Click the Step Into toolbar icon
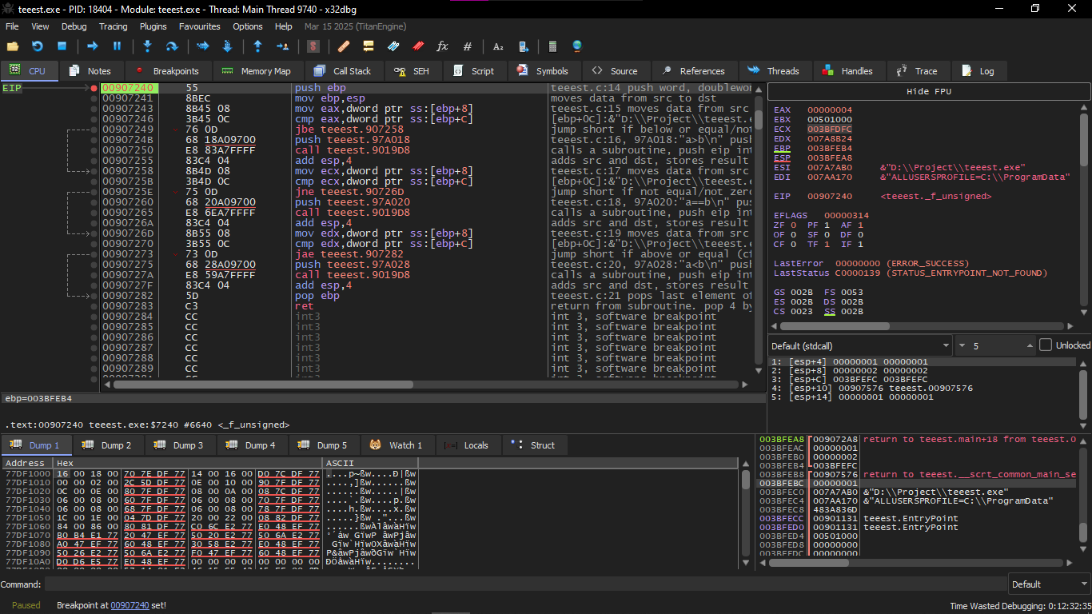The width and height of the screenshot is (1092, 614). point(147,46)
